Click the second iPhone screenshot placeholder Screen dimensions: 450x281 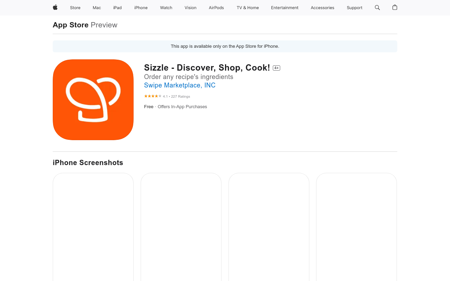(x=181, y=227)
